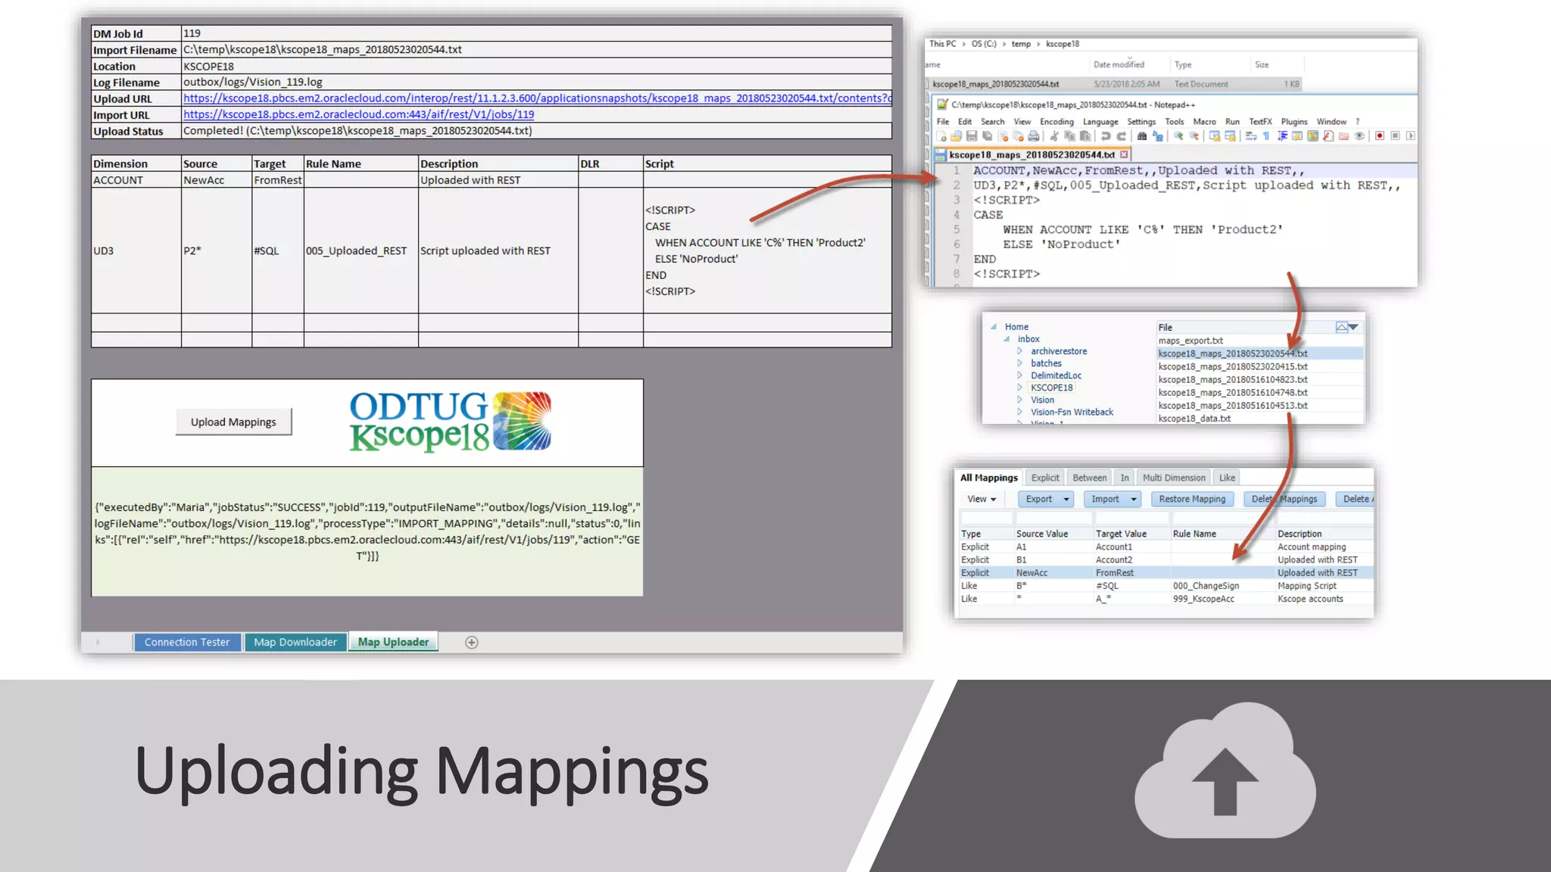Viewport: 1551px width, 872px height.
Task: Click the Upload Mappings button
Action: (x=233, y=422)
